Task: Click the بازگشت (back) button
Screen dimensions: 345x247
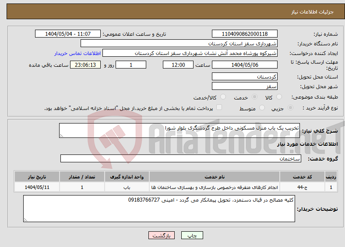Action: click(x=162, y=235)
